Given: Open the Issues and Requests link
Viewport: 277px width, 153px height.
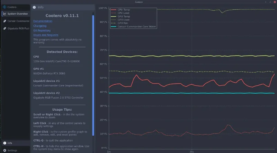Looking at the screenshot, I should (46, 35).
